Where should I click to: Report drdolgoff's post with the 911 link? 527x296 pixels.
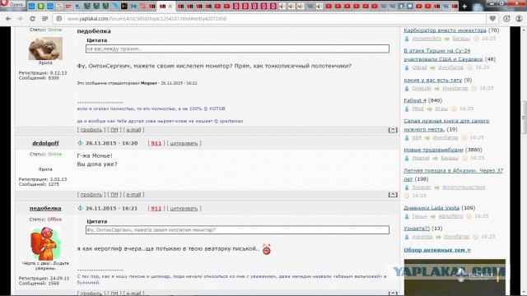point(156,143)
